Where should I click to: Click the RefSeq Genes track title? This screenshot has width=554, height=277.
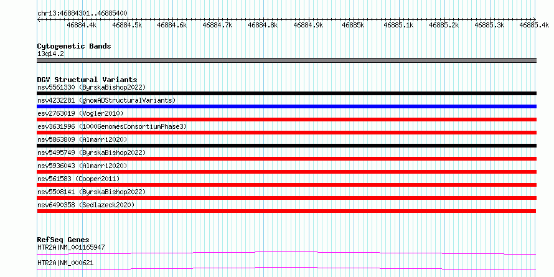[x=63, y=240]
